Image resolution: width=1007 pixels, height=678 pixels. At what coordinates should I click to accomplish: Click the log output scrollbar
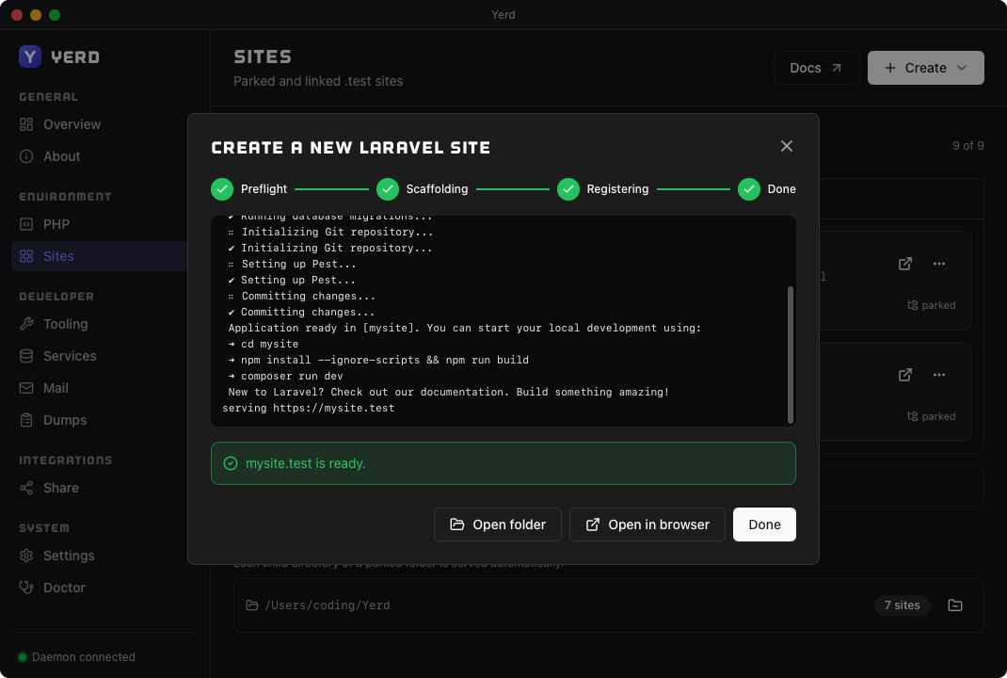pyautogui.click(x=790, y=355)
